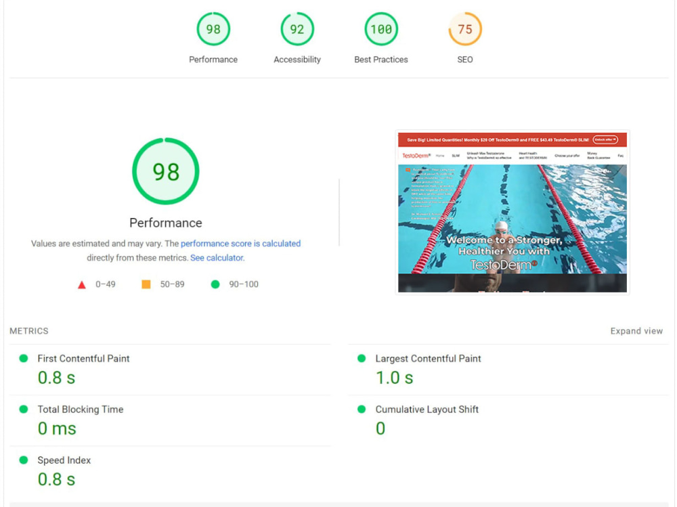Select the orange SEO gauge showing 75

464,29
